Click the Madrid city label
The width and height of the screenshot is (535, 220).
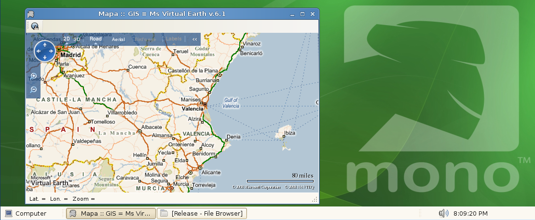tap(70, 55)
